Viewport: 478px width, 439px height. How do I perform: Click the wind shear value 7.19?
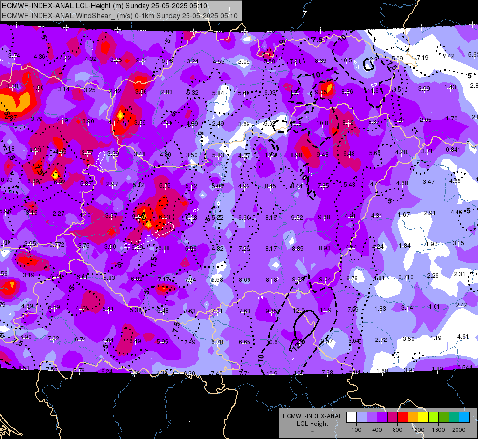423,57
